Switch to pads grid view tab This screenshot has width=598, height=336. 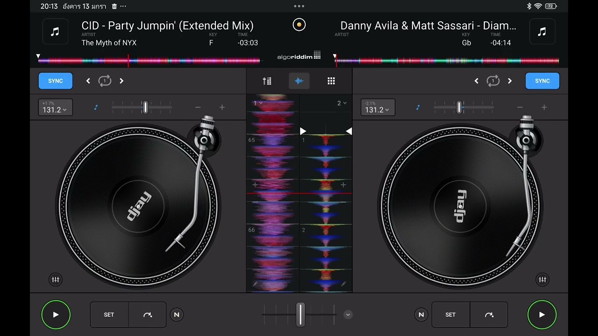pyautogui.click(x=331, y=81)
